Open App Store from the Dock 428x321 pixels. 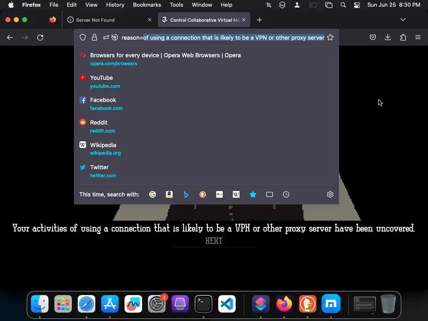[110, 304]
